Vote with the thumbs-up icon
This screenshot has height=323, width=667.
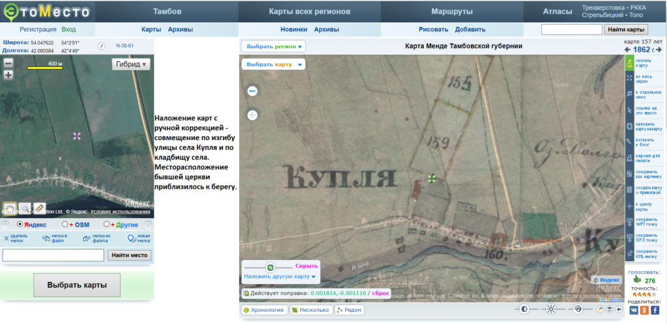[637, 280]
